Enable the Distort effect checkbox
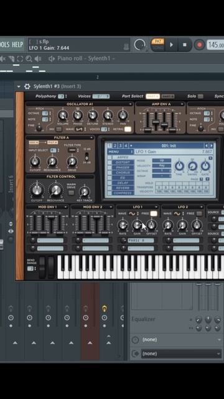The image size is (224, 399). coord(110,162)
